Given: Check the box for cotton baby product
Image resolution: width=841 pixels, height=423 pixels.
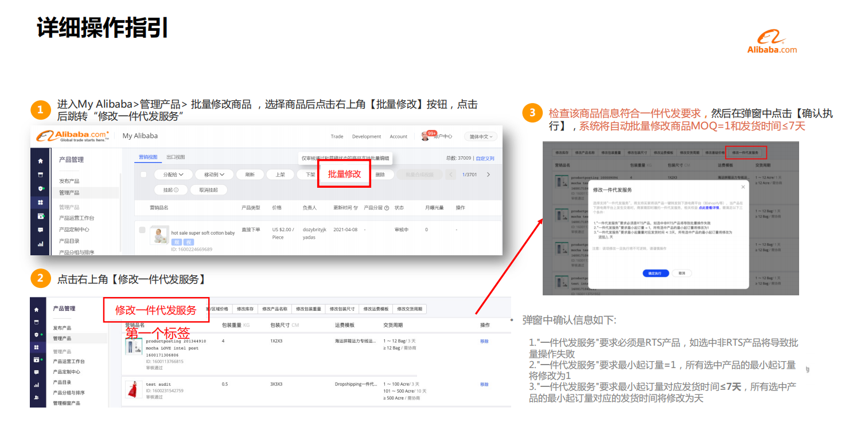Looking at the screenshot, I should [142, 230].
